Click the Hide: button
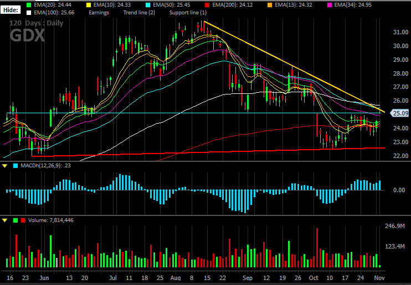Image resolution: width=411 pixels, height=285 pixels. click(x=11, y=10)
